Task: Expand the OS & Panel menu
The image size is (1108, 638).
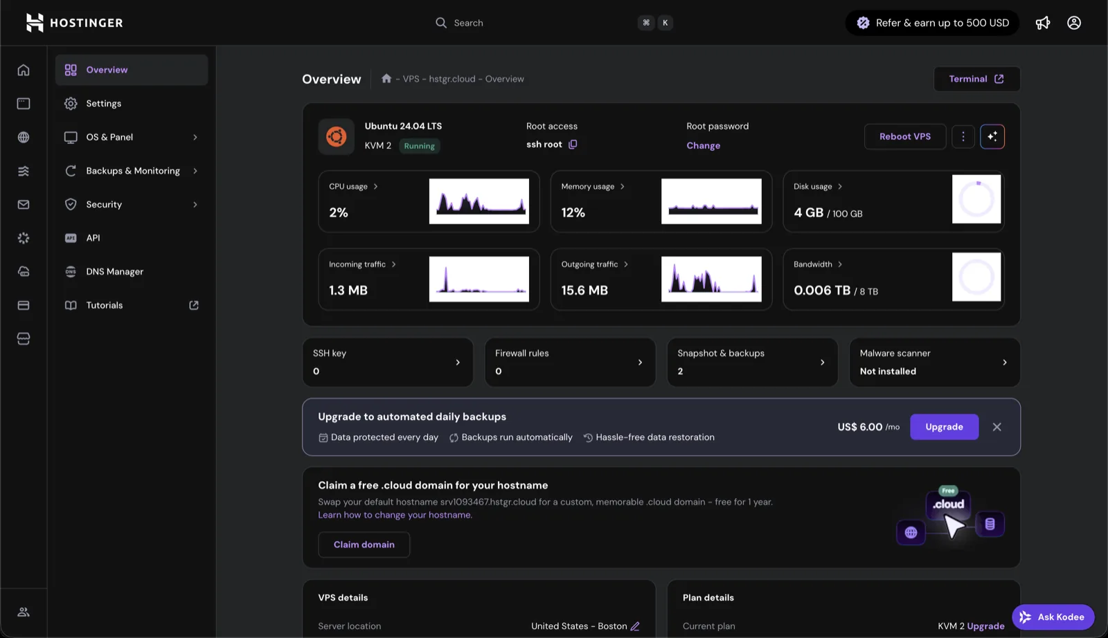Action: point(132,137)
